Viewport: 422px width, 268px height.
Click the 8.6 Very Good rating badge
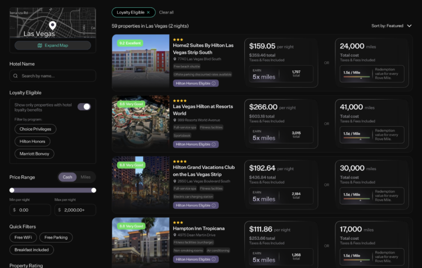click(x=131, y=104)
